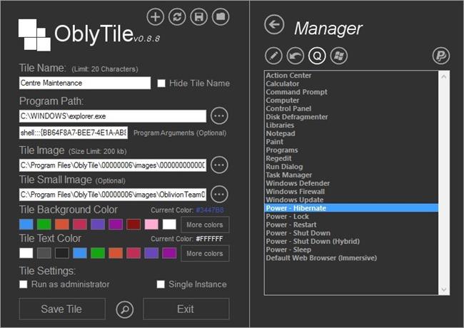Choose the gray text color swatch

coord(44,253)
